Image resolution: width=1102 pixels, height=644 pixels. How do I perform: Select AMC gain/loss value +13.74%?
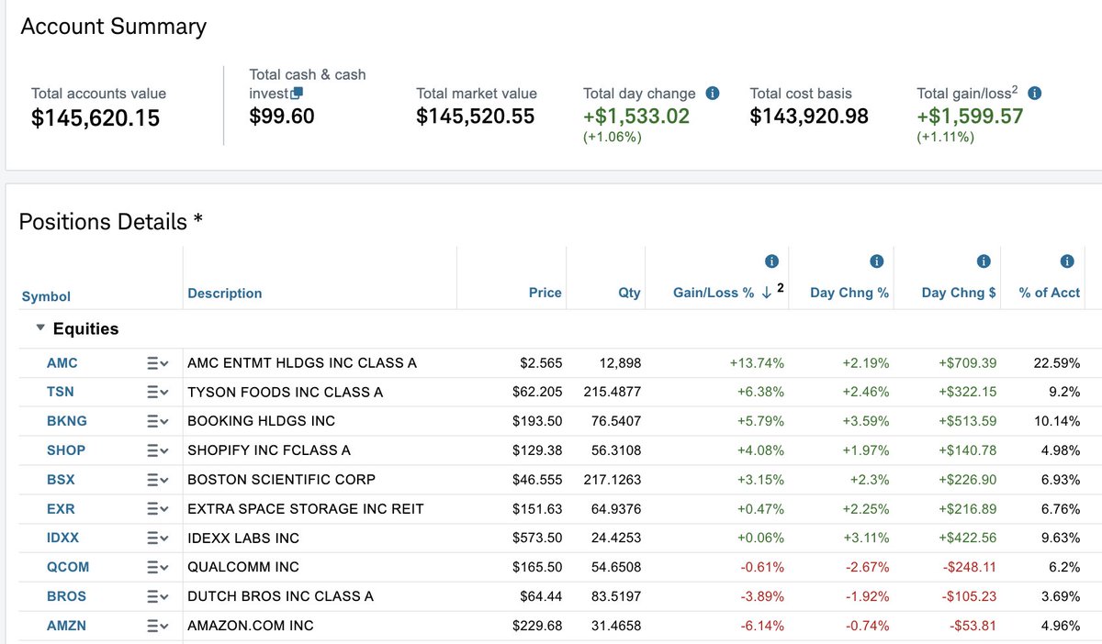point(758,363)
